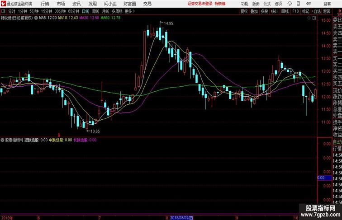
Task: Switch to the 15分钟 period tab
Action: [x=47, y=11]
